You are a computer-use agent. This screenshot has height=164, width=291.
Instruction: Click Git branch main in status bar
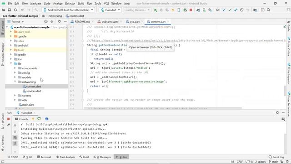tap(273, 162)
